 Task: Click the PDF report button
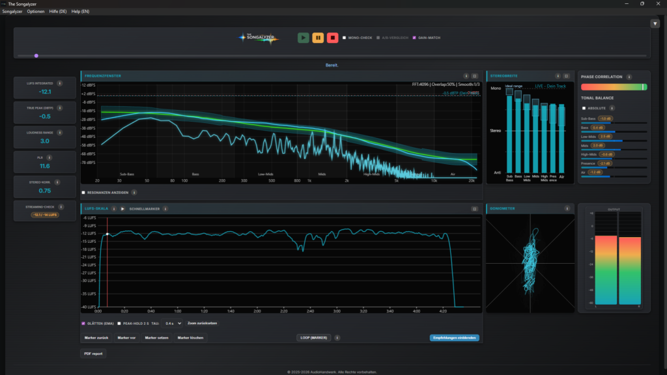click(92, 354)
